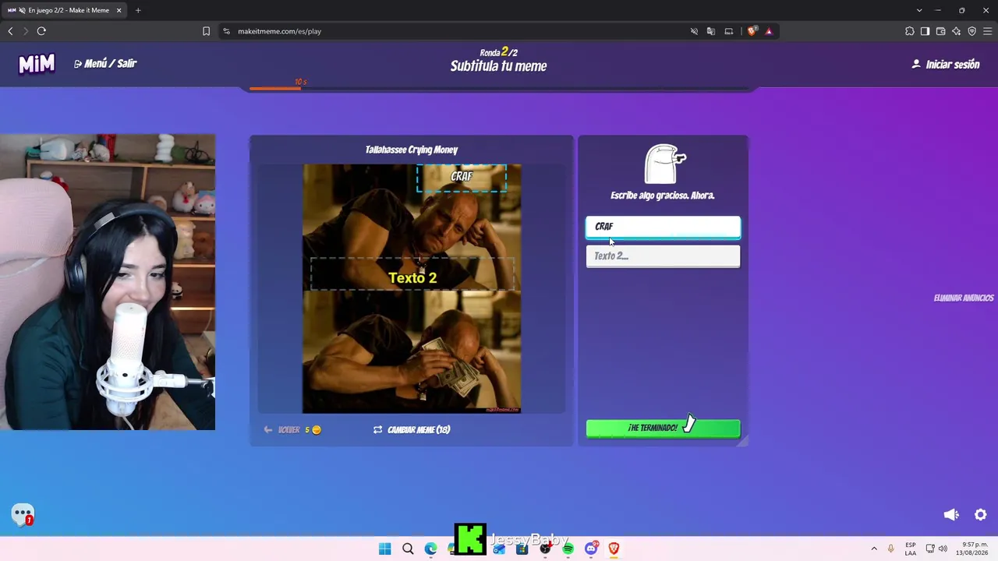Screen dimensions: 998x561
Task: Click the MiM logo
Action: [37, 64]
